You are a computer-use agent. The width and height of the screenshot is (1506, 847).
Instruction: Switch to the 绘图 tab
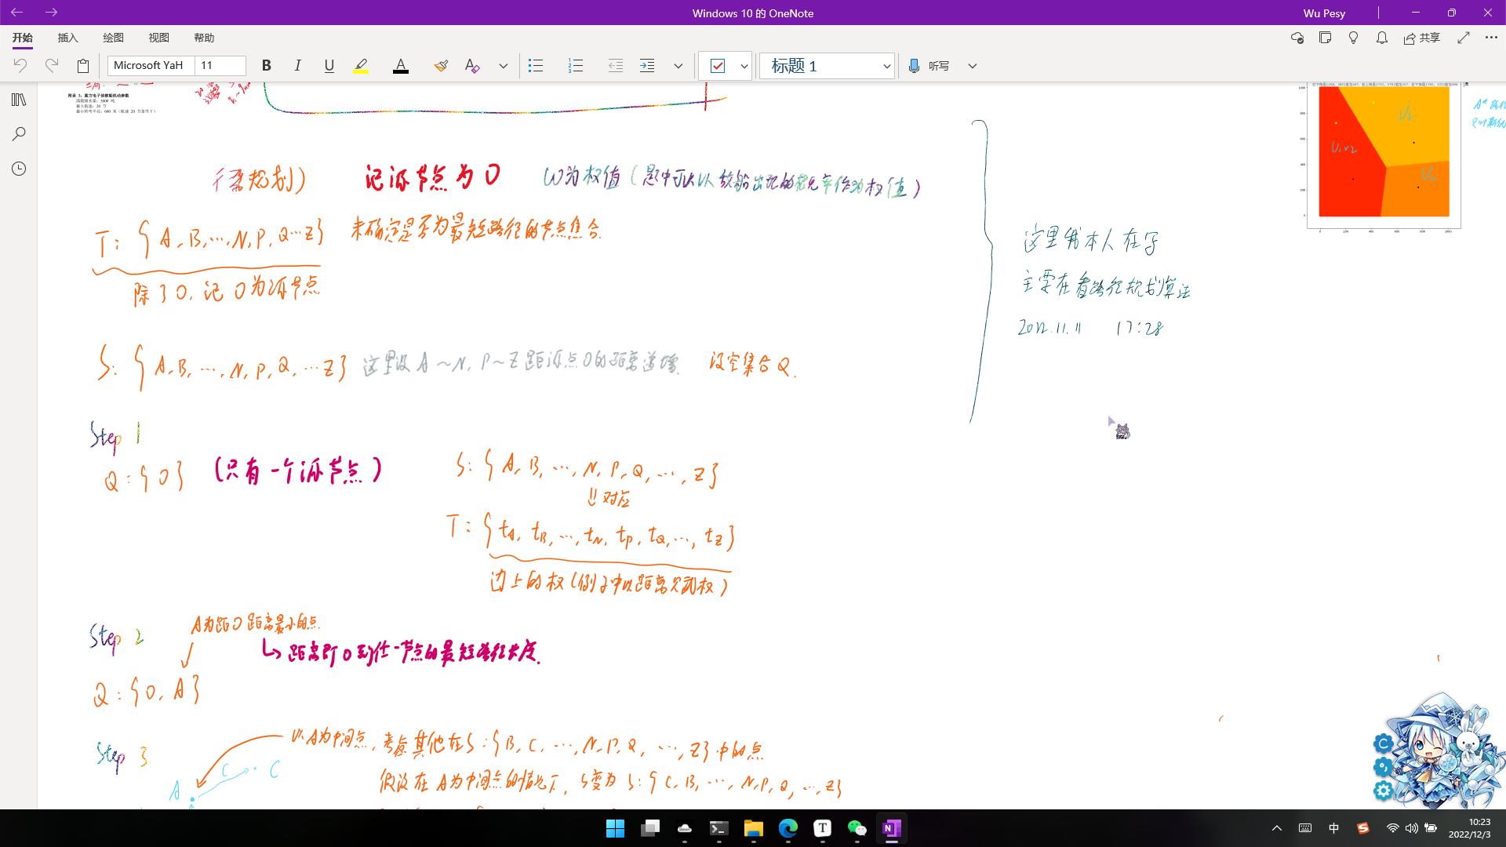[x=113, y=38]
